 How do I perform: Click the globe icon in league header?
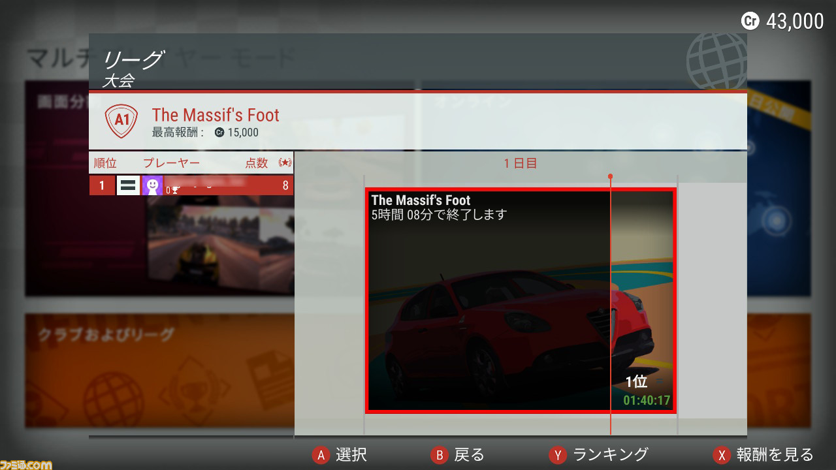(717, 61)
